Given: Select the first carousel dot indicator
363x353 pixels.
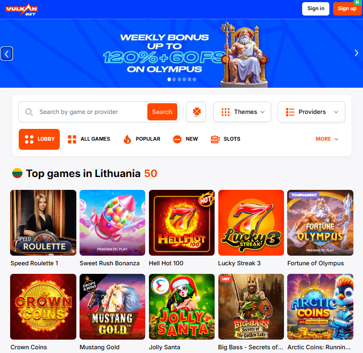Looking at the screenshot, I should click(169, 80).
